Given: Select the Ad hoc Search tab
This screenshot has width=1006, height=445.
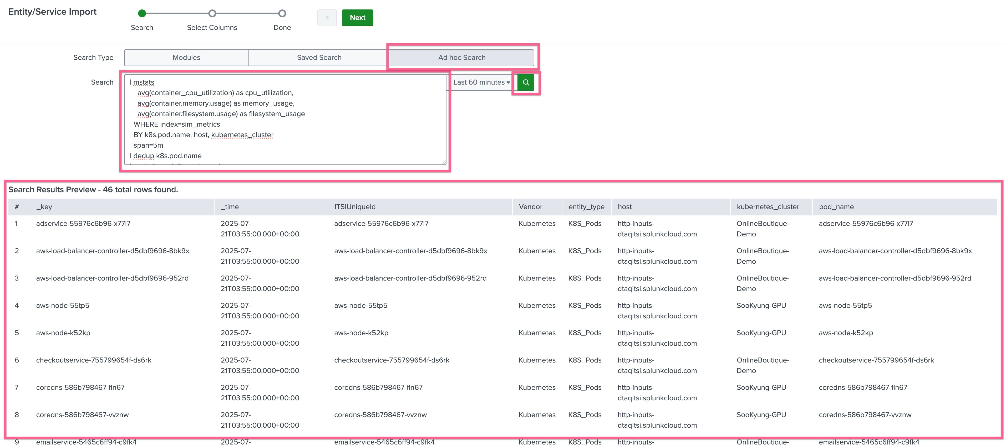Looking at the screenshot, I should click(x=462, y=58).
